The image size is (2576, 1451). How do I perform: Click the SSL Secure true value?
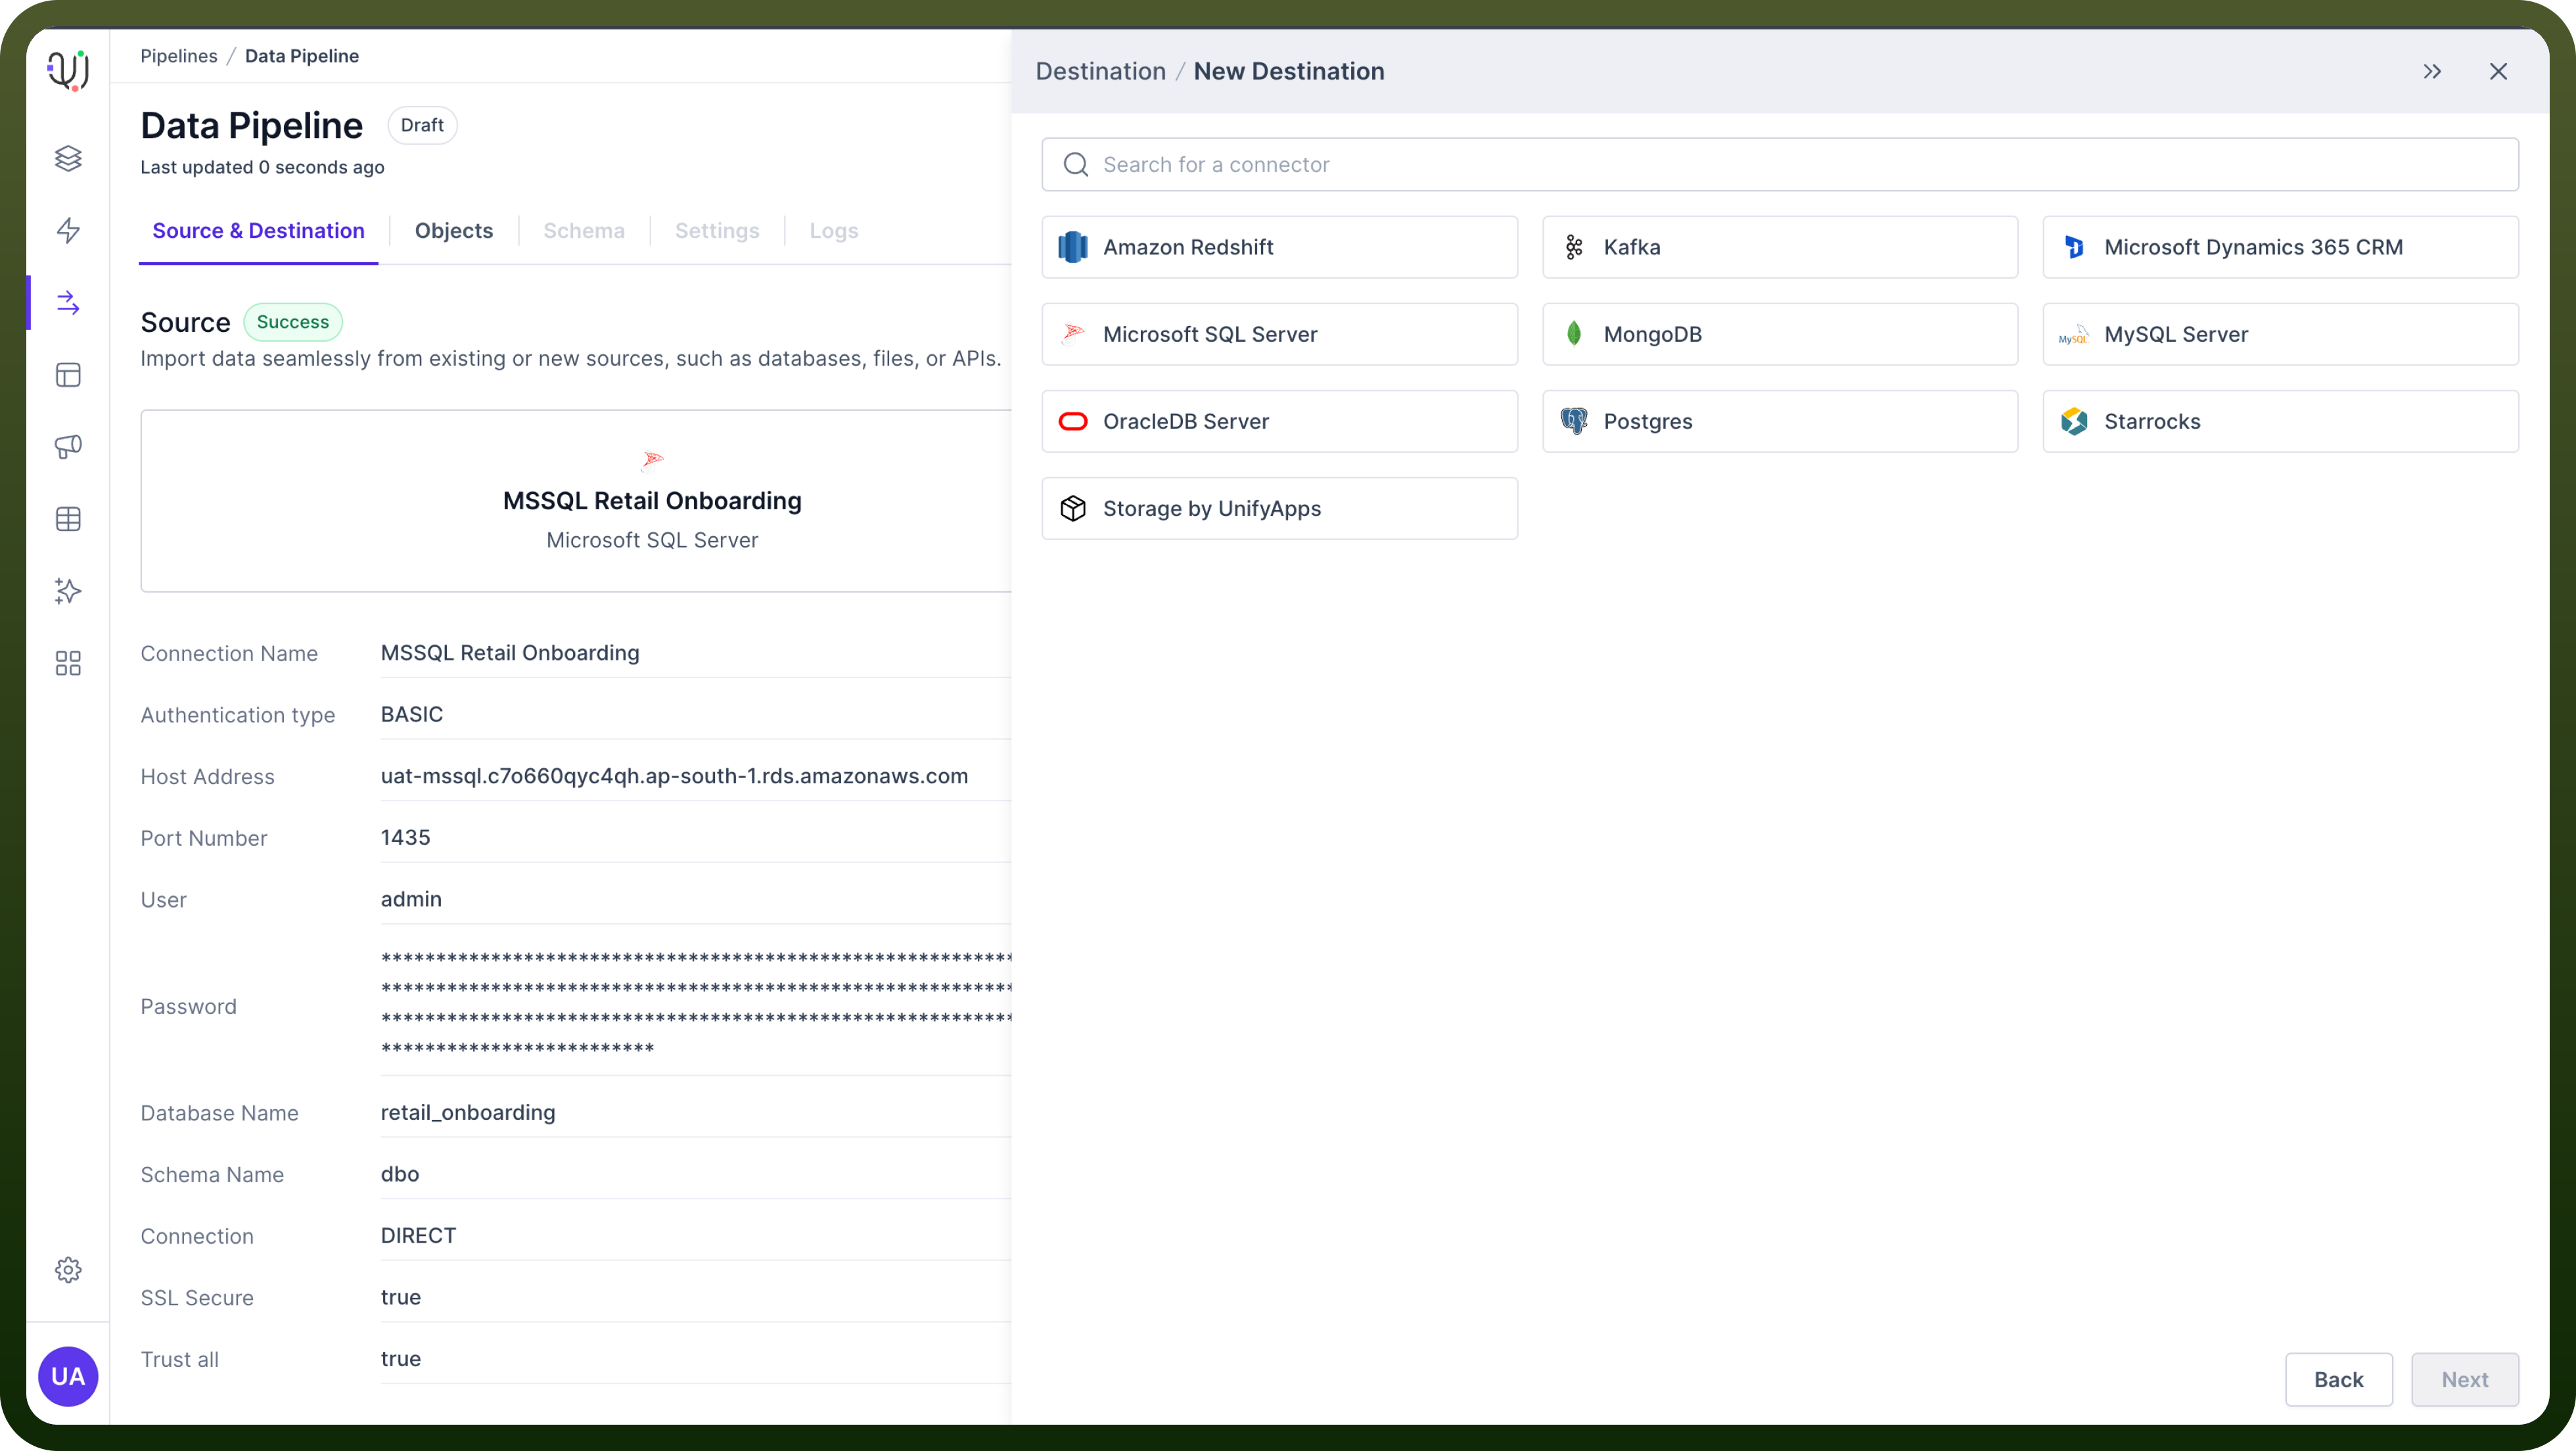tap(401, 1297)
